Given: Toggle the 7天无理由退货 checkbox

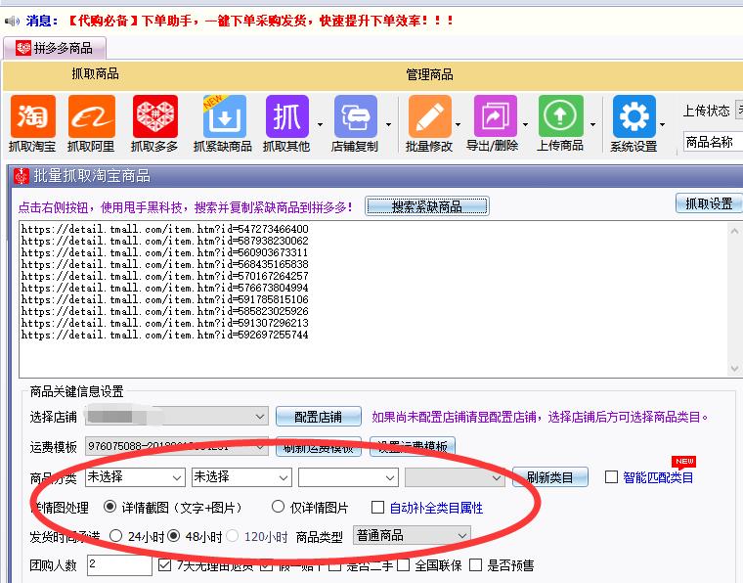Looking at the screenshot, I should tap(165, 565).
